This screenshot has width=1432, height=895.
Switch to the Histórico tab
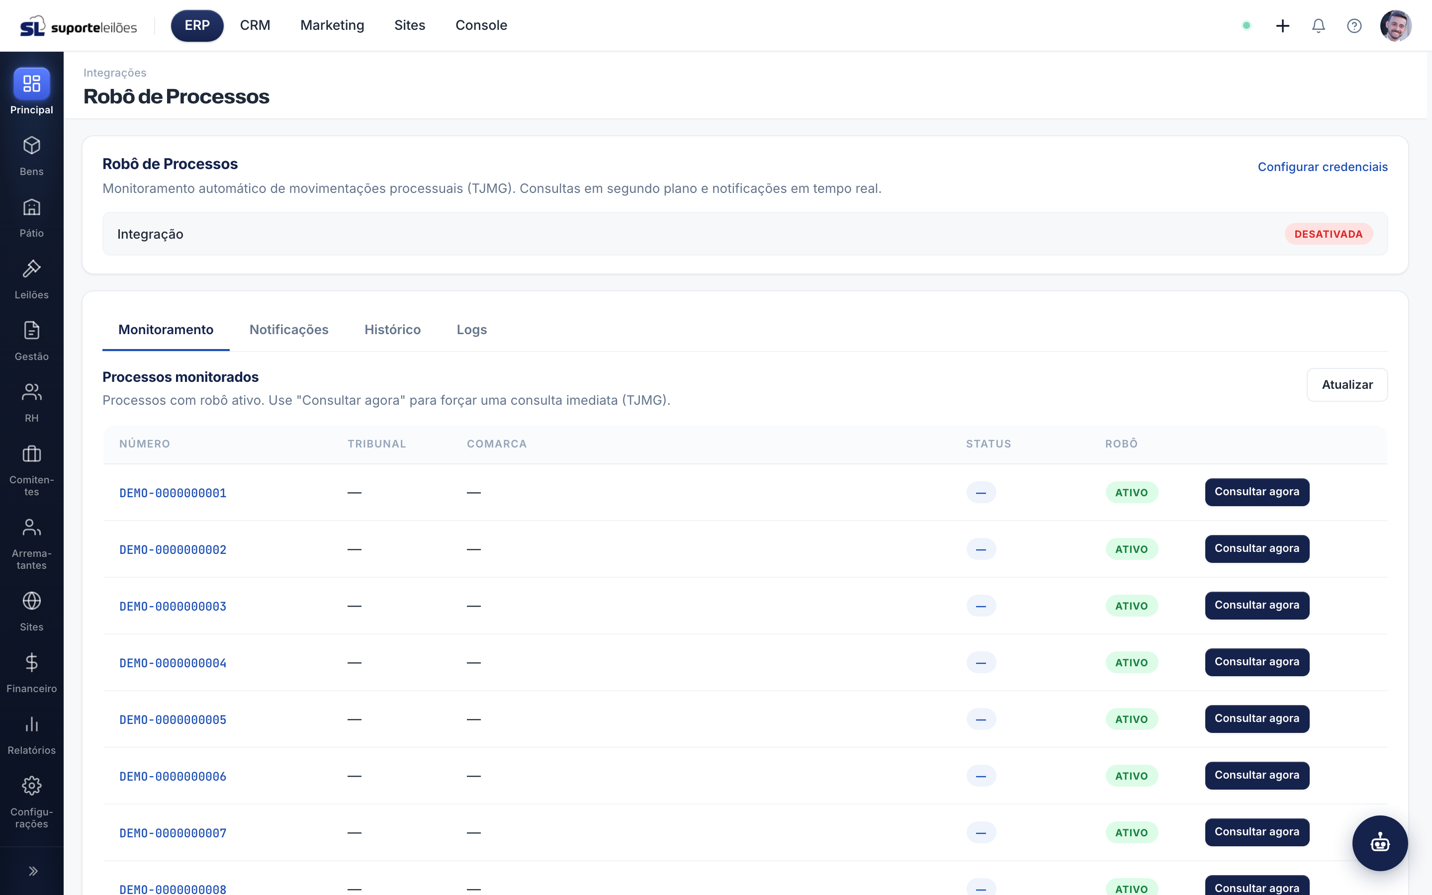[392, 330]
